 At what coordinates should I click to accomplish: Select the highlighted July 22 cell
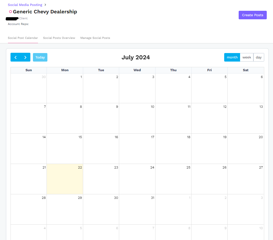point(65,179)
